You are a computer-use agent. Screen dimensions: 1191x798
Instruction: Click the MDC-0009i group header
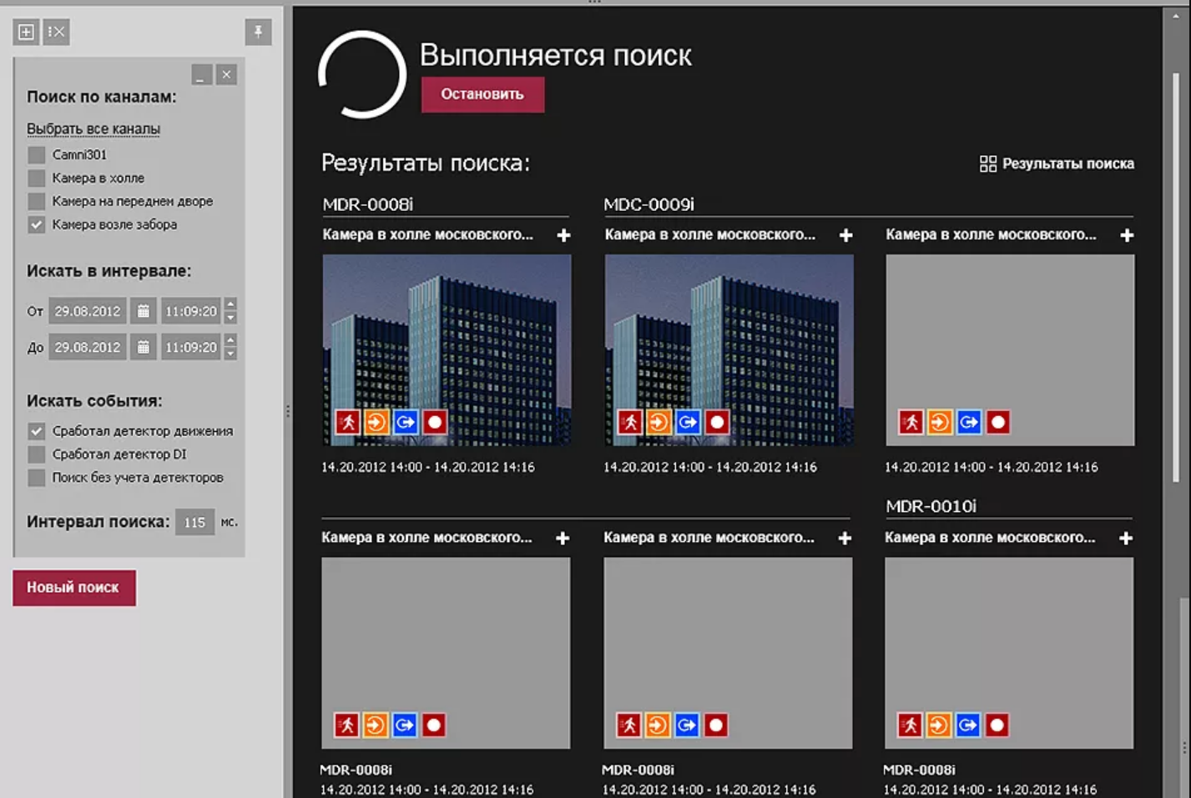tap(648, 204)
